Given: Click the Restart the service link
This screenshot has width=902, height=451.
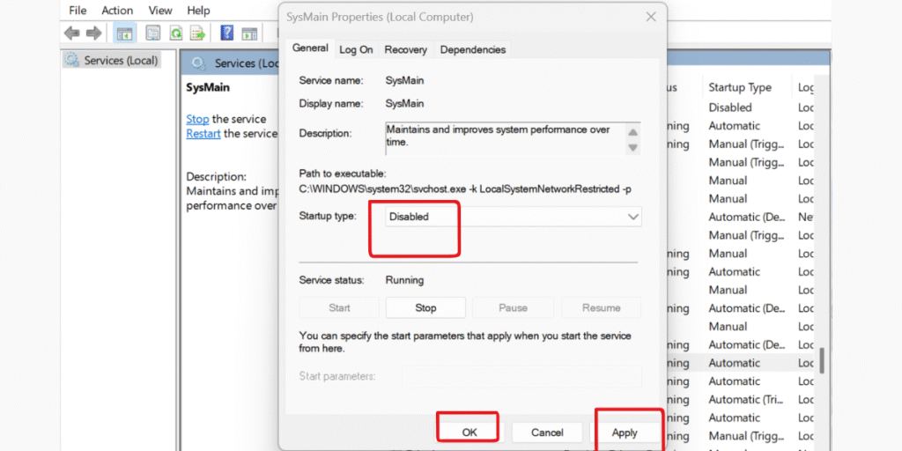Looking at the screenshot, I should tap(203, 134).
